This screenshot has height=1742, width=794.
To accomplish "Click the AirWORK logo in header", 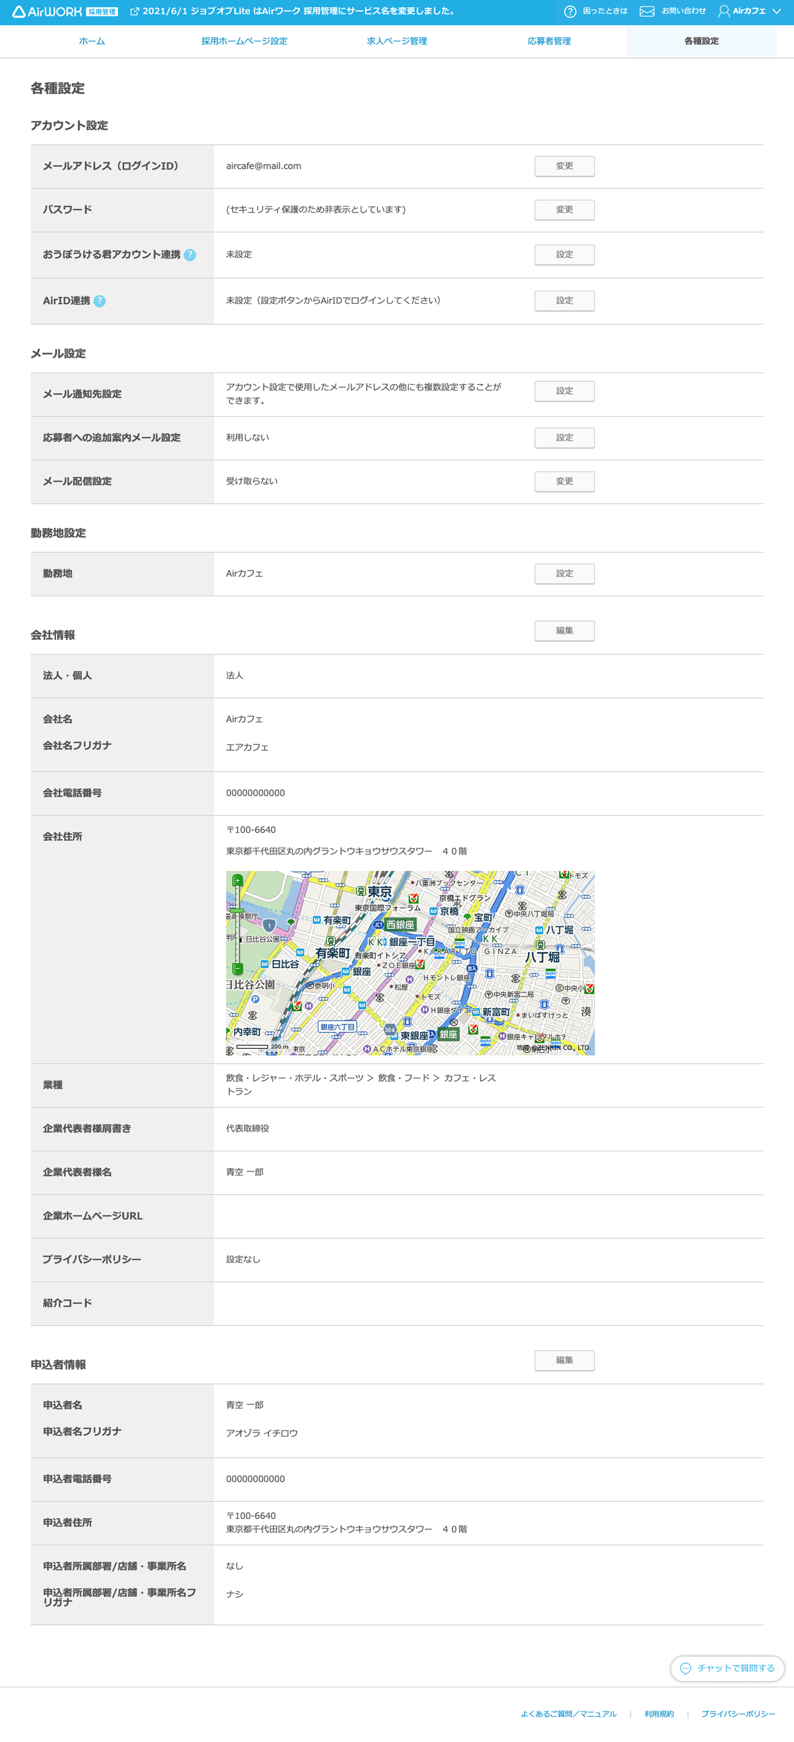I will [x=65, y=11].
